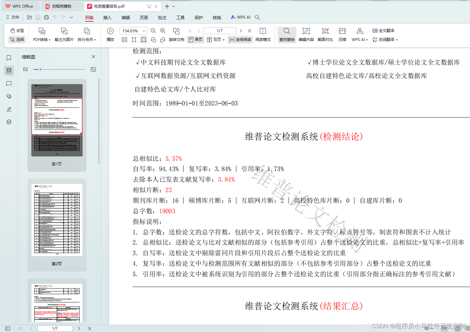This screenshot has height=332, width=470.
Task: Click the Compress (压缩) tool
Action: click(342, 35)
